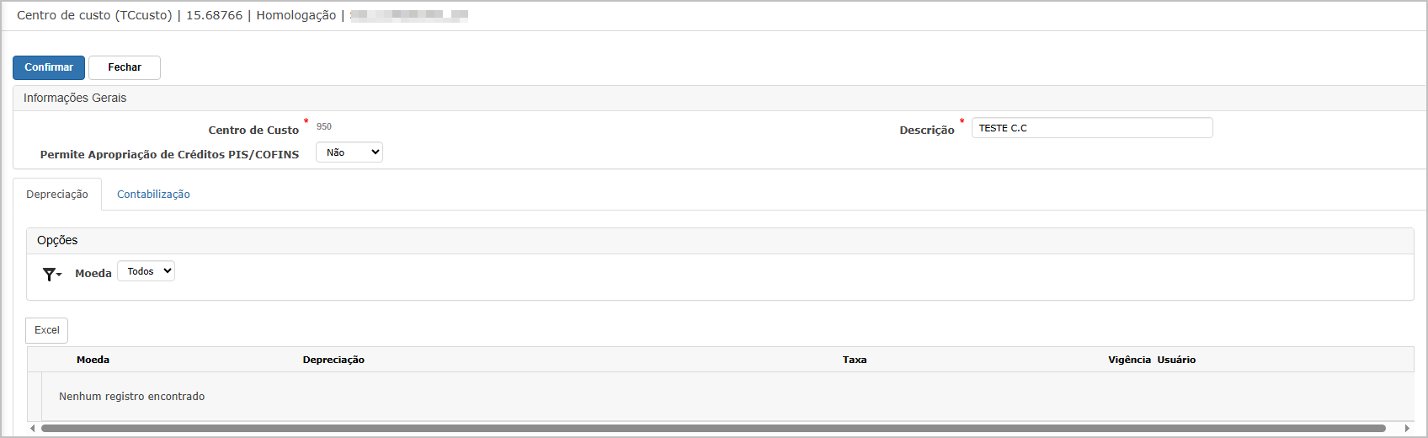The image size is (1428, 438).
Task: Focus the Descrição field containing TESTE C.C
Action: (x=1092, y=128)
